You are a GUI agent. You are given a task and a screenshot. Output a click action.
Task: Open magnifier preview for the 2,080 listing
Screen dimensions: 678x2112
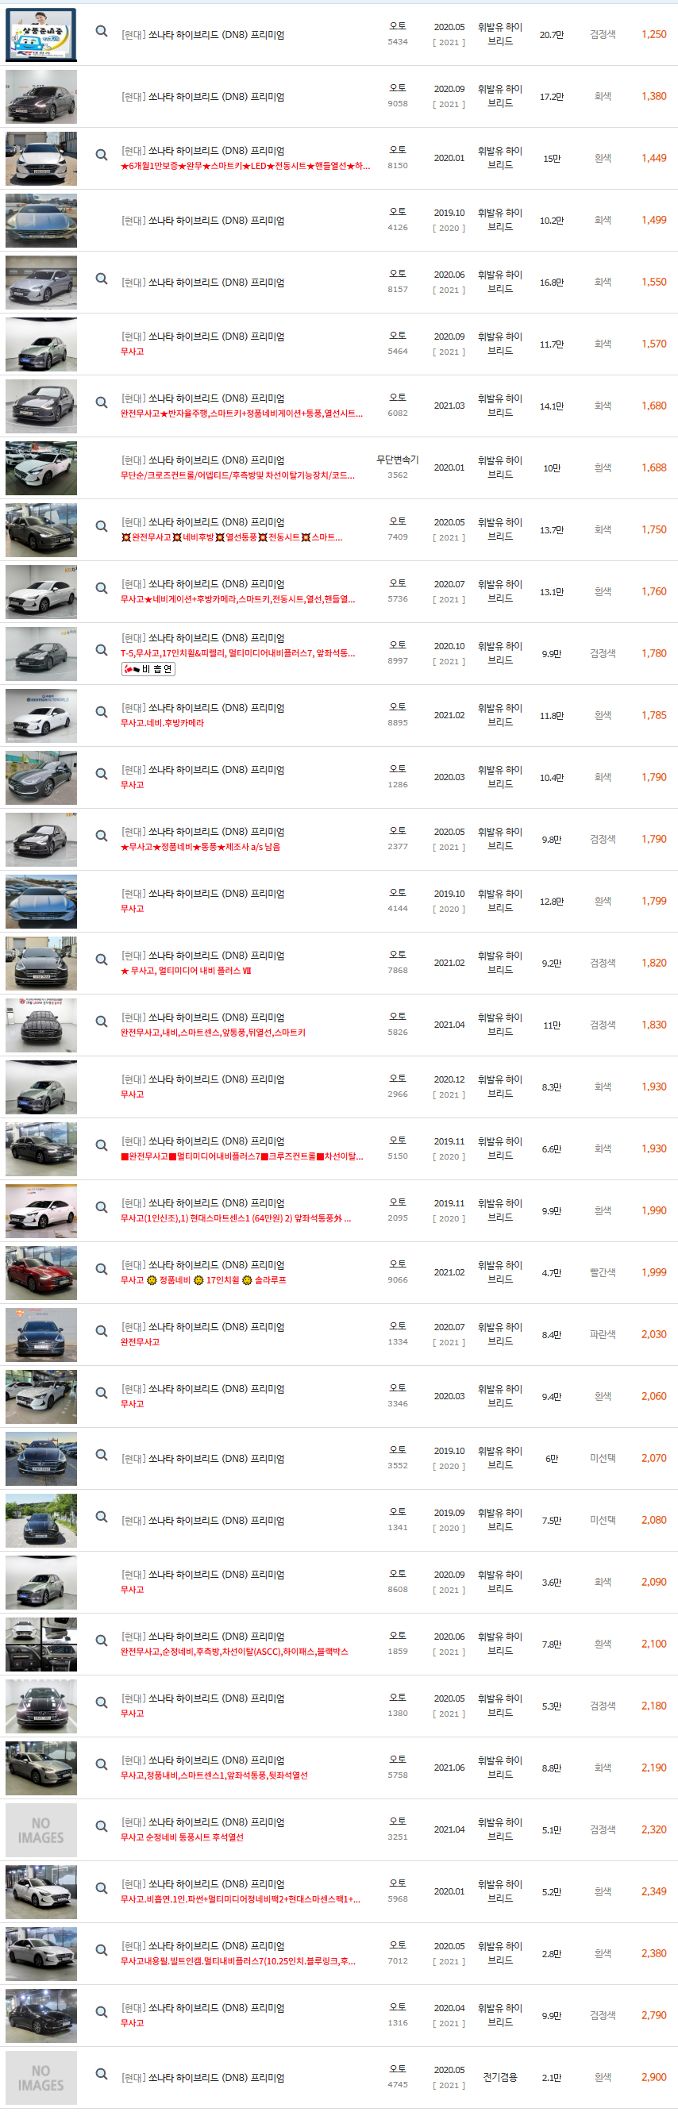(x=102, y=1517)
